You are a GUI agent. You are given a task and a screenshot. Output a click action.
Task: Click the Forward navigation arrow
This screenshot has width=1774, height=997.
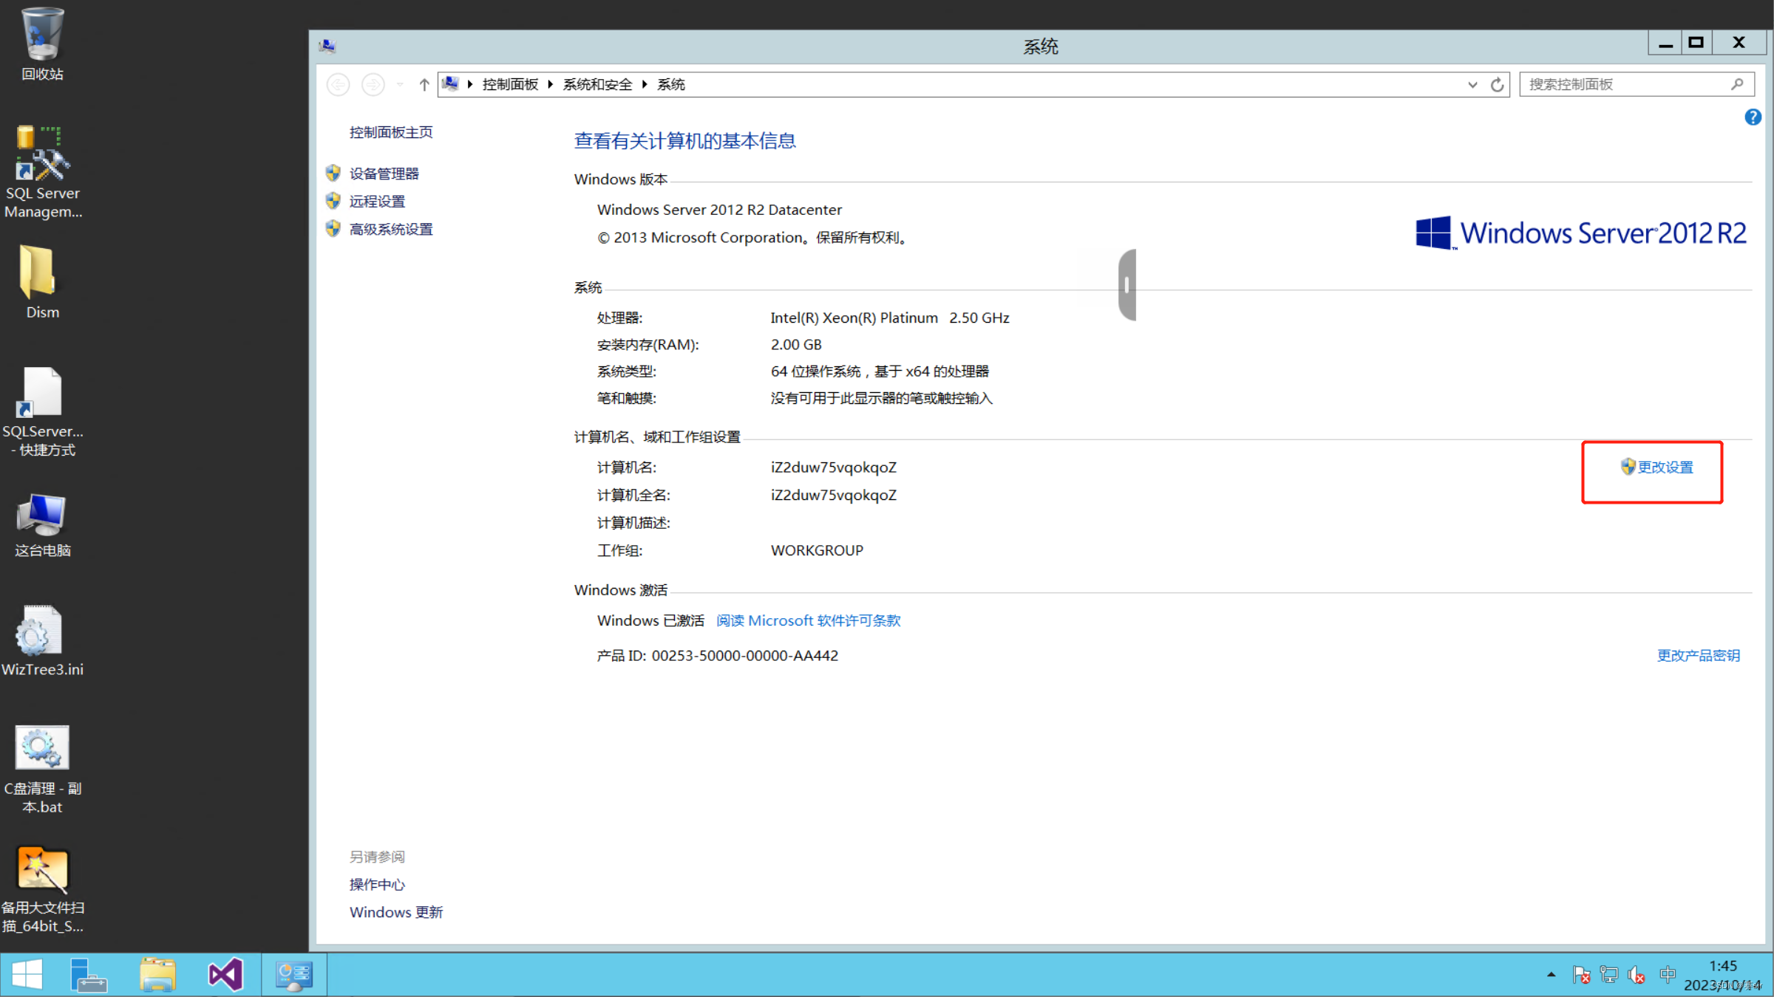373,85
